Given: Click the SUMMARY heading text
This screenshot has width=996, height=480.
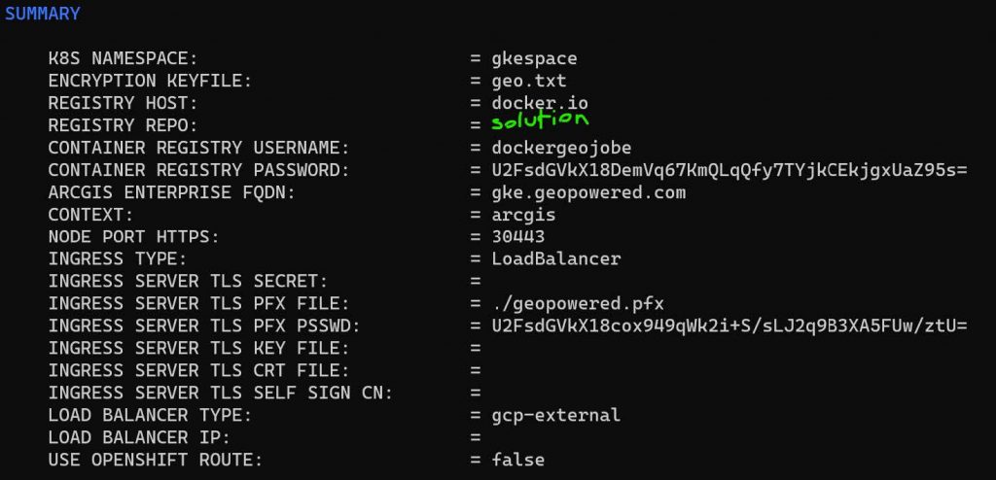Looking at the screenshot, I should click(x=43, y=14).
